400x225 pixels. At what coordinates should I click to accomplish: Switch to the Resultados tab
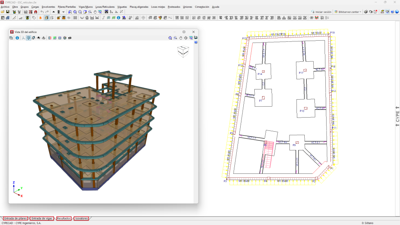click(x=64, y=218)
